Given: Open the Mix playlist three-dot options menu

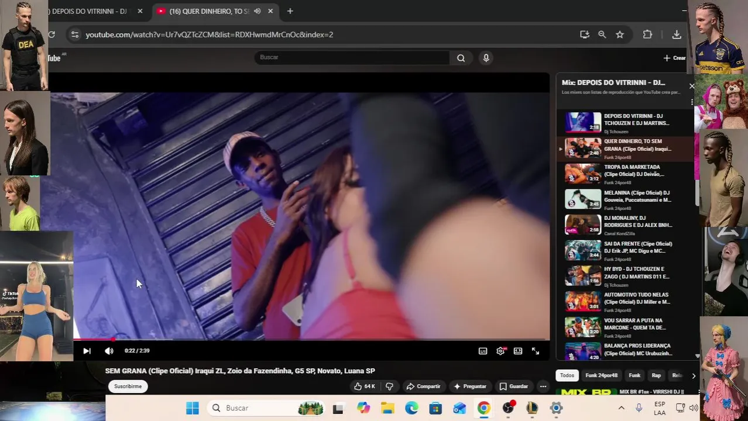Looking at the screenshot, I should tap(692, 102).
